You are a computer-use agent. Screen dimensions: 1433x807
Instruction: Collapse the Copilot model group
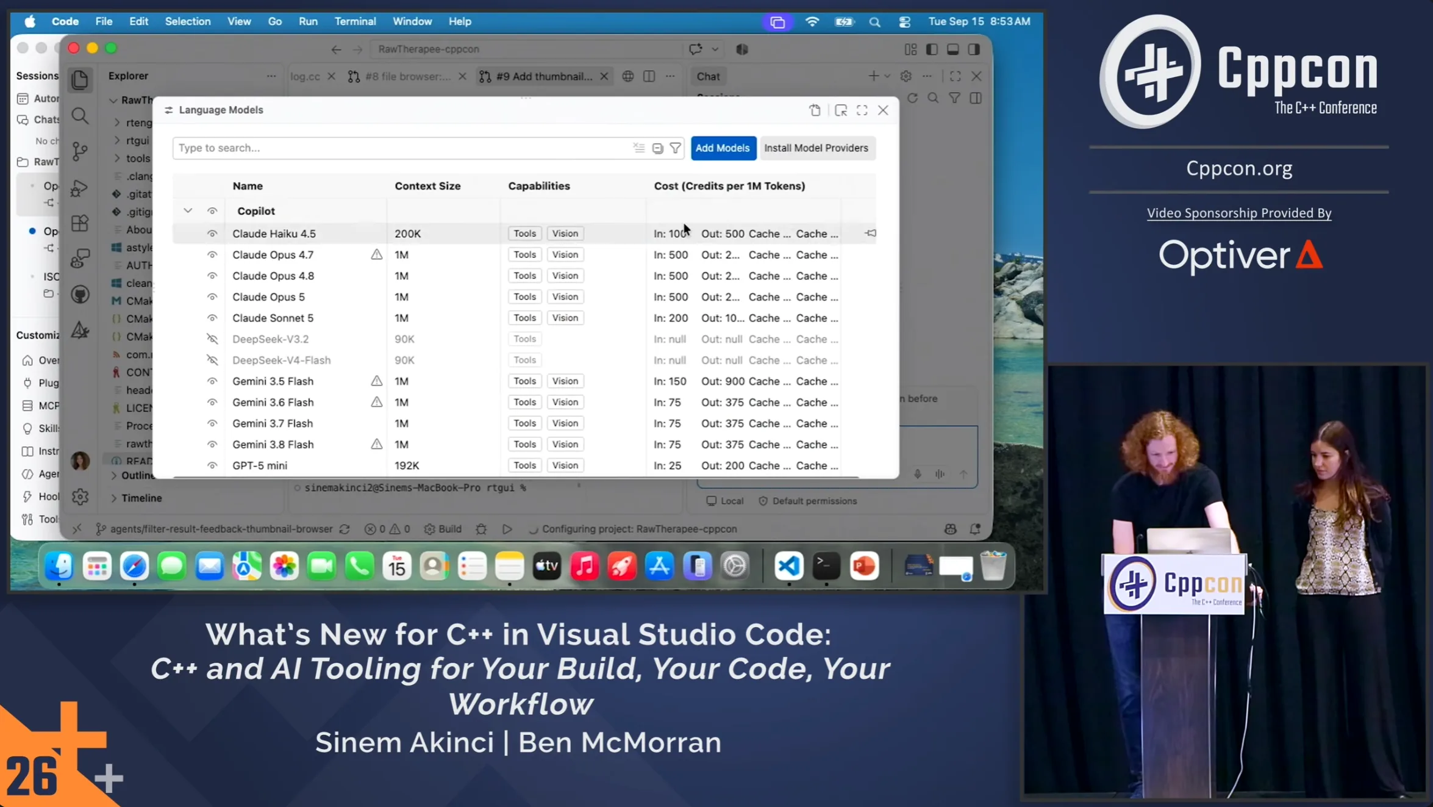tap(188, 211)
